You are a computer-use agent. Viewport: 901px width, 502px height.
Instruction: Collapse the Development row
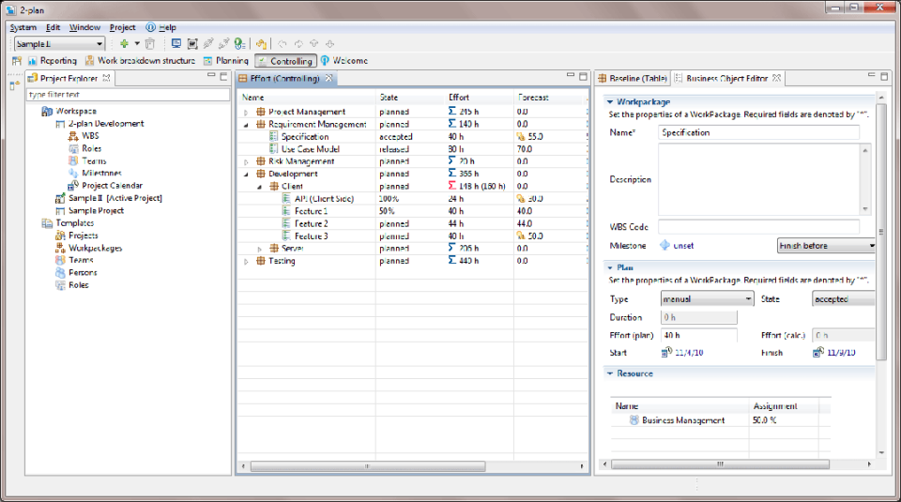point(246,174)
